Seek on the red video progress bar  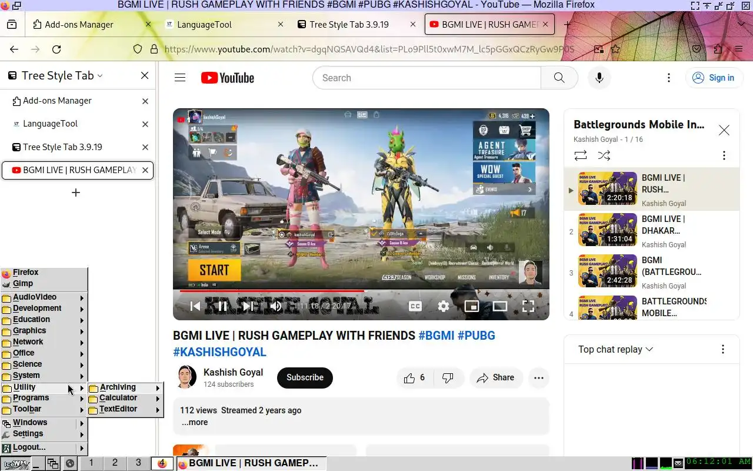[361, 291]
